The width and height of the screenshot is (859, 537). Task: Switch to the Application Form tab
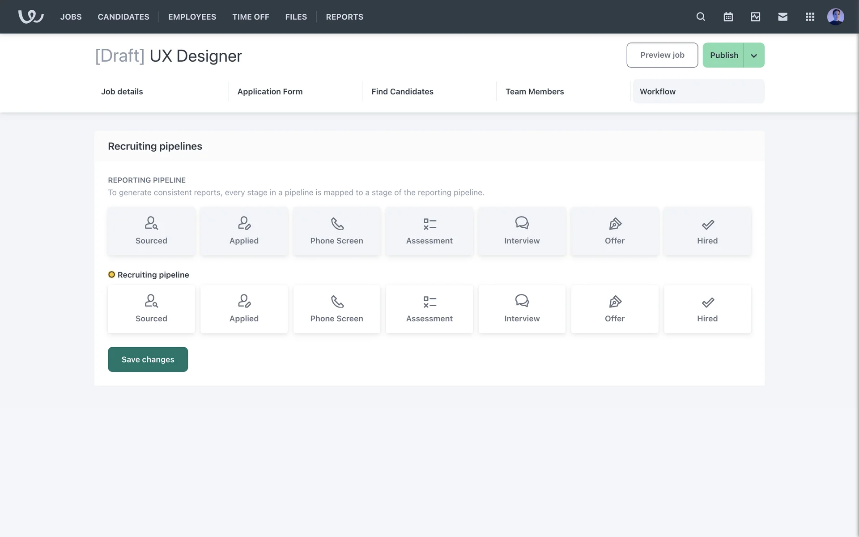270,92
